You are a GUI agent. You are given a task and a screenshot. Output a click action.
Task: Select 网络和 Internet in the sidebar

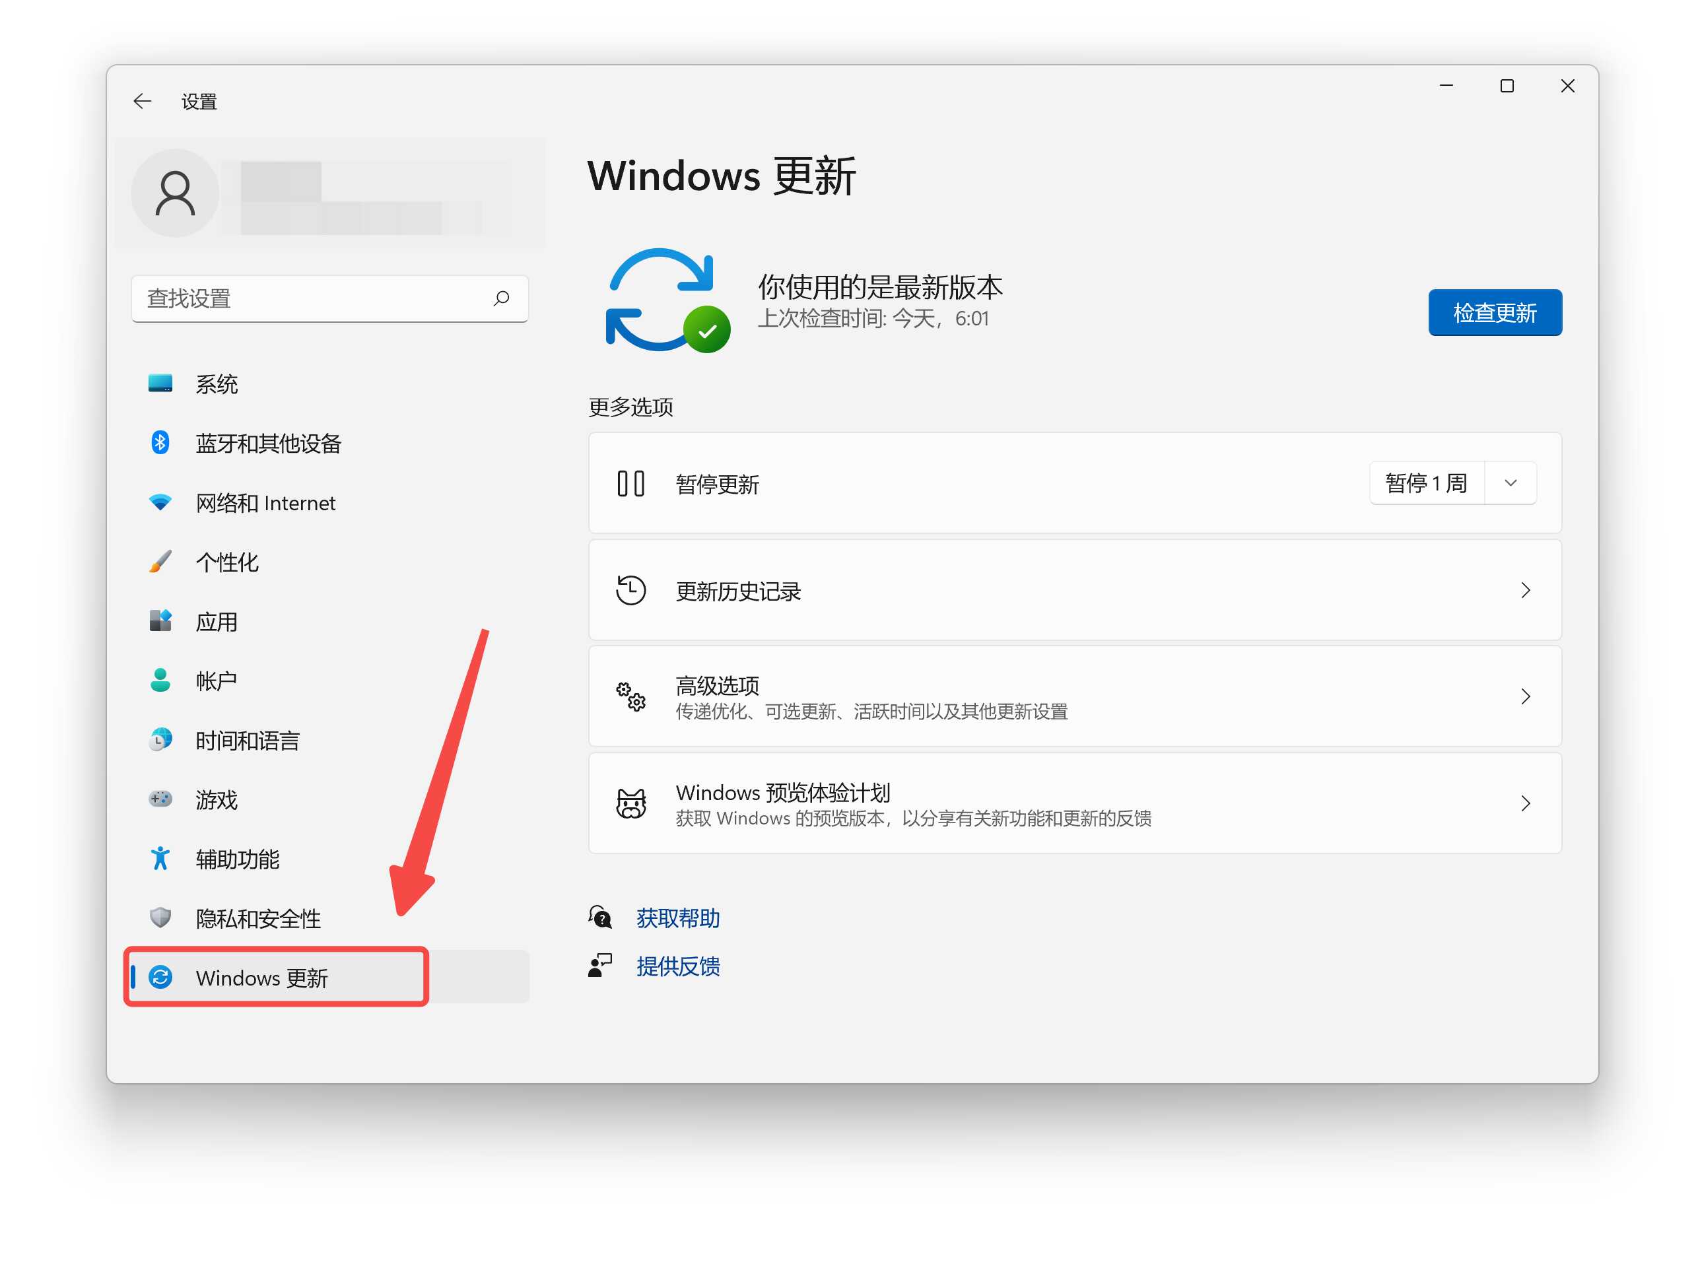[330, 502]
